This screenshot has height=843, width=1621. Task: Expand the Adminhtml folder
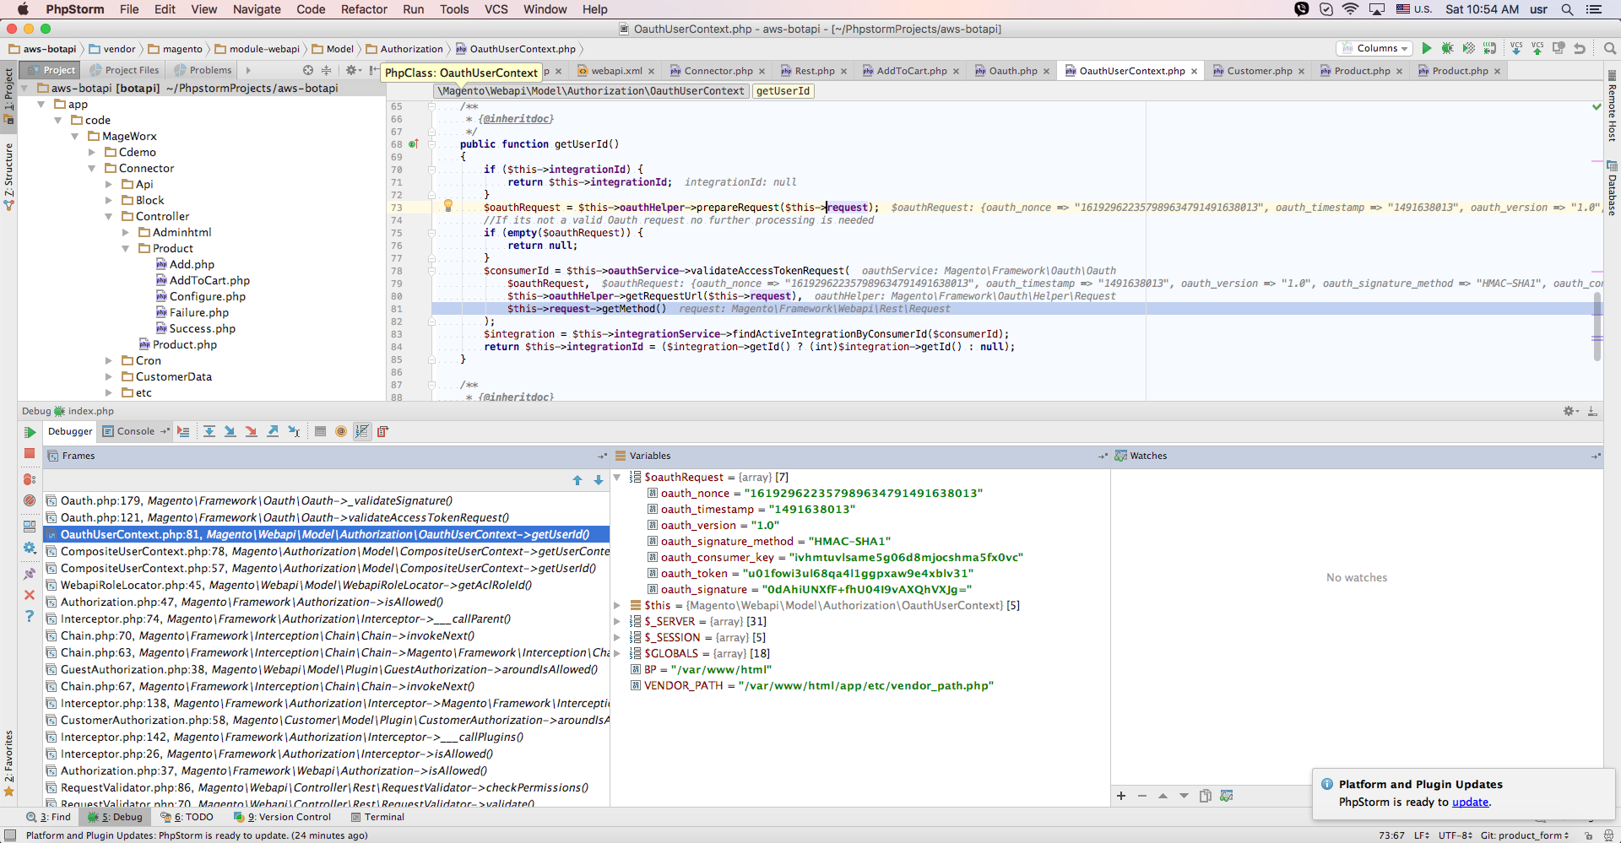(x=125, y=233)
